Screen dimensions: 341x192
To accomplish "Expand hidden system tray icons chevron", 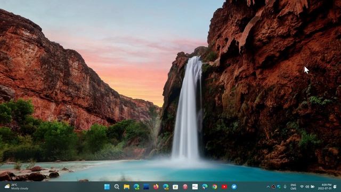I will pos(268,187).
